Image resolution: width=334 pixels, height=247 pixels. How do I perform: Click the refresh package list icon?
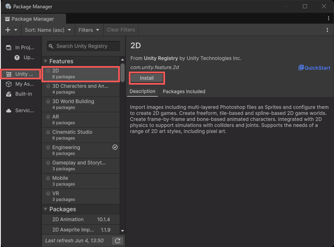point(117,241)
